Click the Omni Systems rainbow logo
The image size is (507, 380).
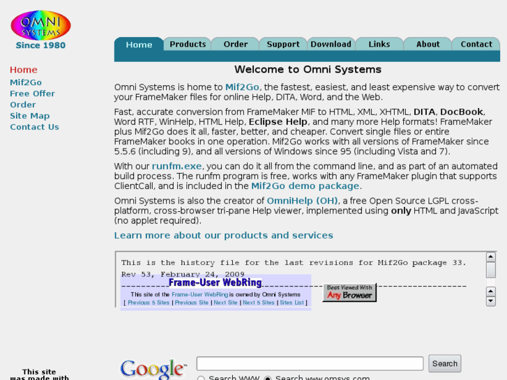tap(40, 25)
